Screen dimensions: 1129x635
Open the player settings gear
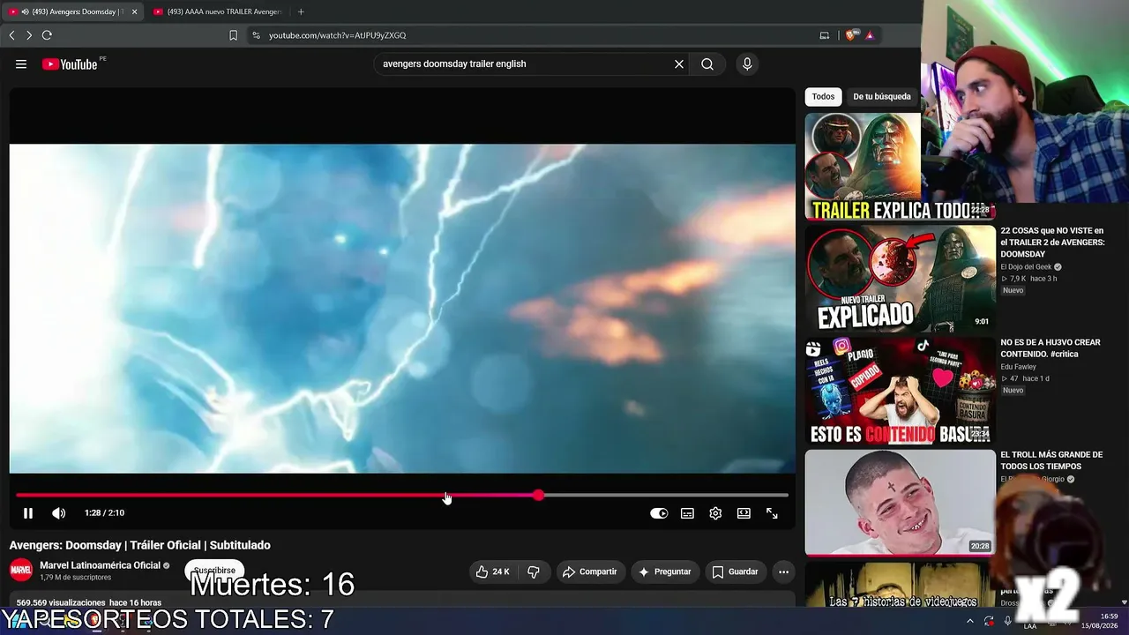pos(715,513)
